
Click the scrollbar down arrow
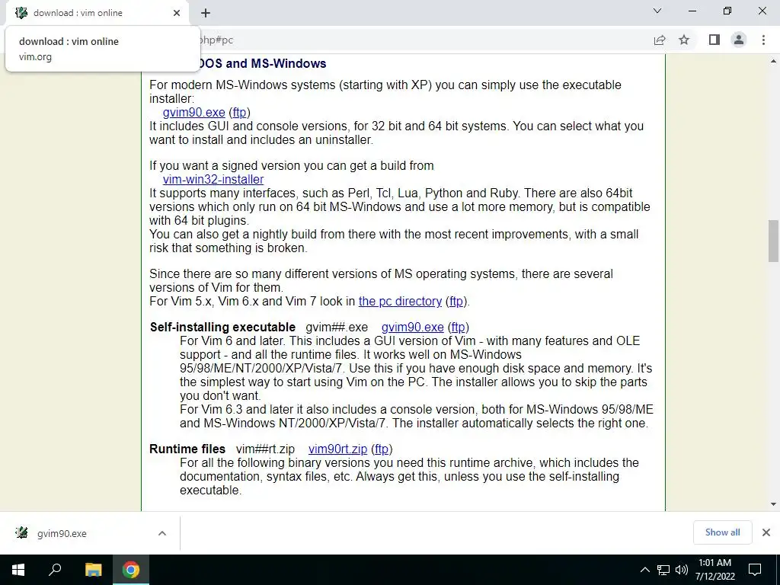click(773, 504)
